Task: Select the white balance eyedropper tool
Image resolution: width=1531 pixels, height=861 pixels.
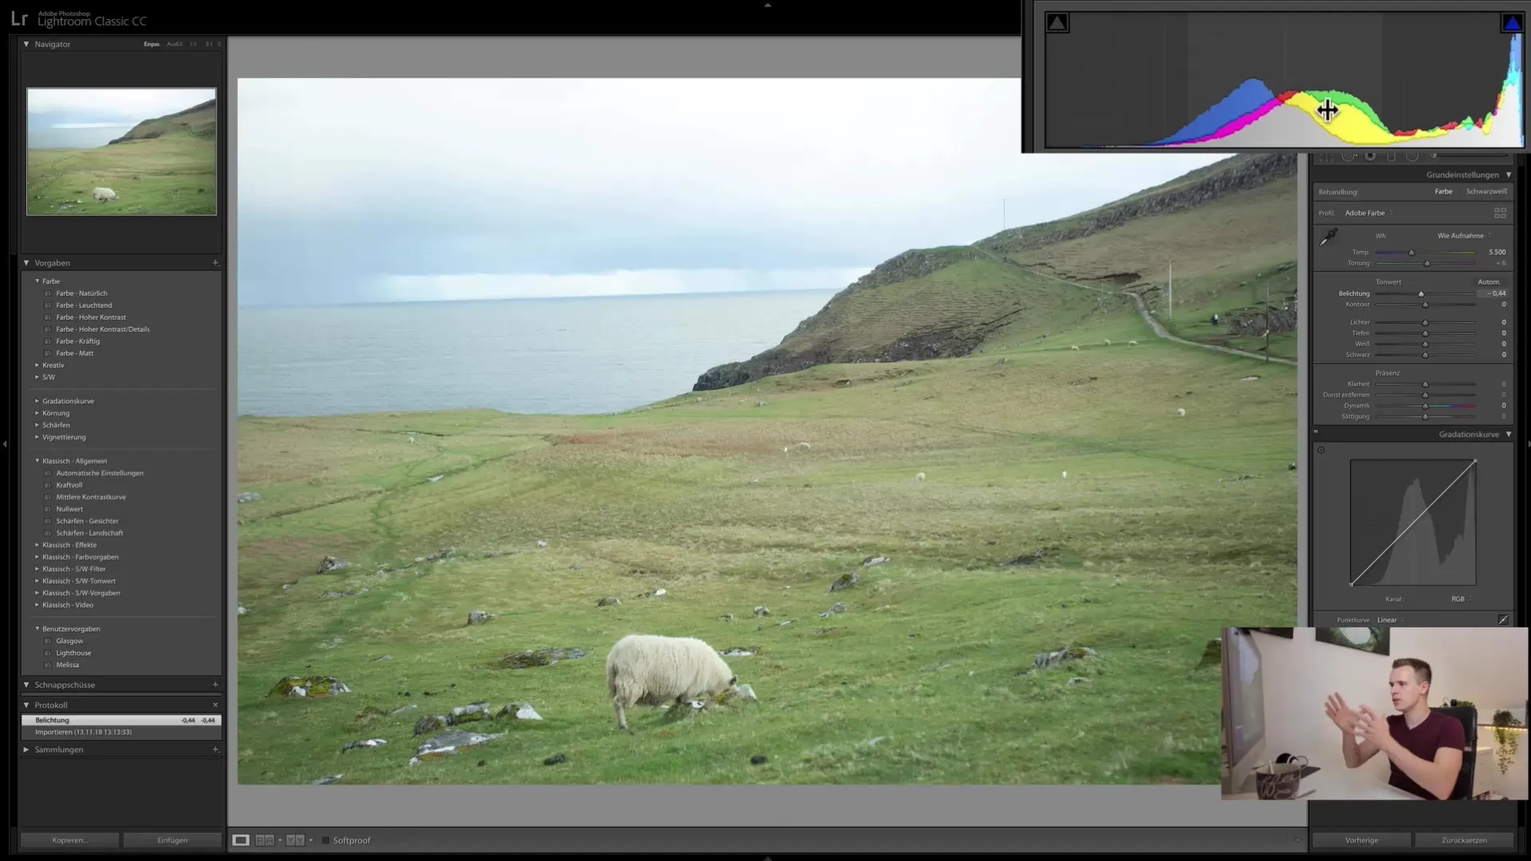Action: [x=1328, y=238]
